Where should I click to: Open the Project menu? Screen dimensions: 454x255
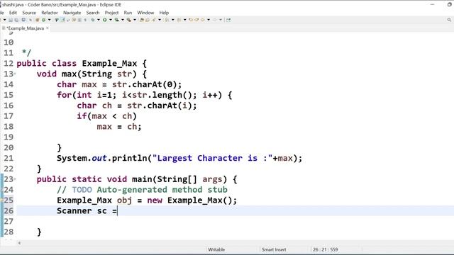point(112,13)
